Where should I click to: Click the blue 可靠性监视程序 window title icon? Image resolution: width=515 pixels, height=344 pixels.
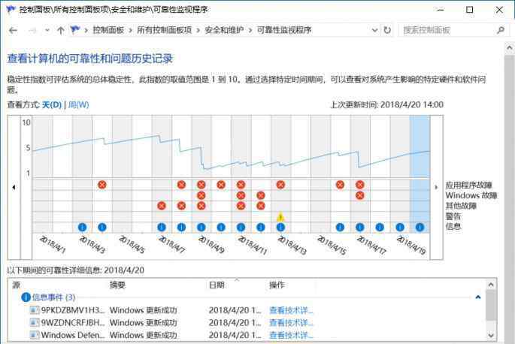click(x=11, y=10)
